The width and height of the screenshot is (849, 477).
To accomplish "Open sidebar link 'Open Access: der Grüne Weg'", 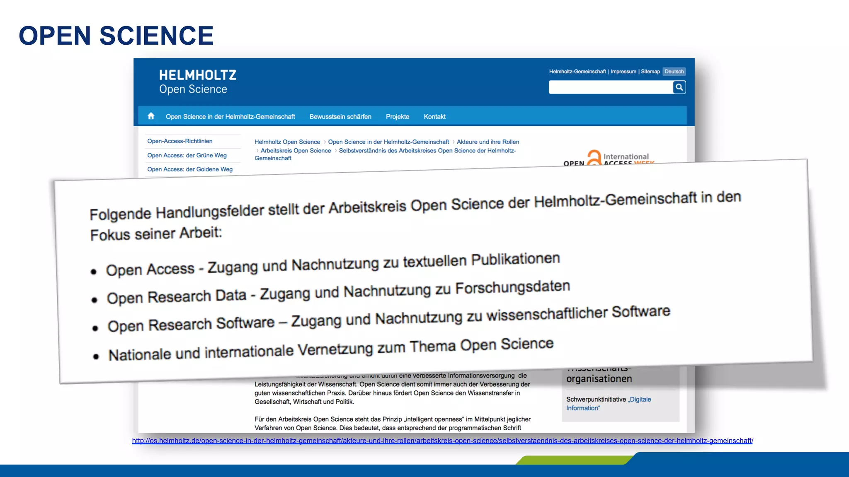I will 187,155.
